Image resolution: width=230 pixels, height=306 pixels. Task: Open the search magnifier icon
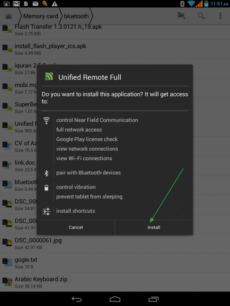coord(201,16)
